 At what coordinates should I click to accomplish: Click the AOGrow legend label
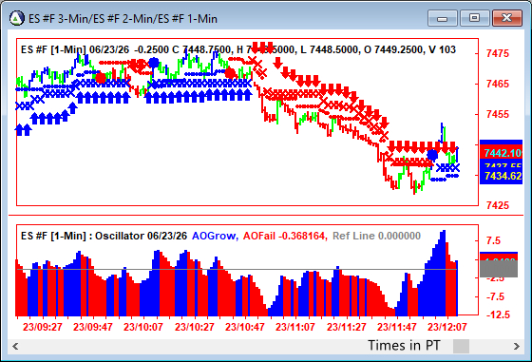(215, 236)
